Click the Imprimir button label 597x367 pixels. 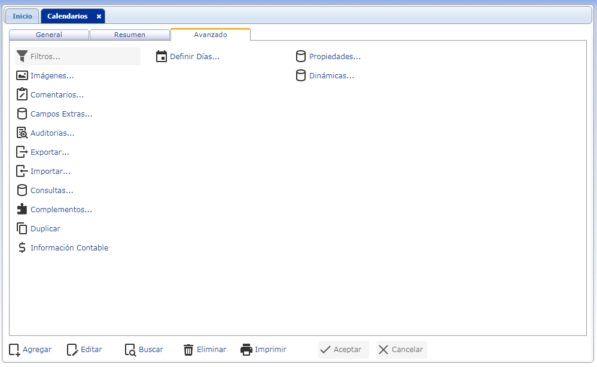pos(270,350)
